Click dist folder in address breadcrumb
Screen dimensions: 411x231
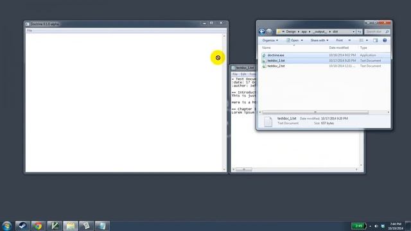(335, 31)
